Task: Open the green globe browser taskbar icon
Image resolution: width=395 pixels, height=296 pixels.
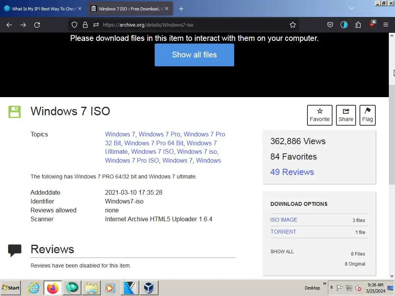Action: 72,288
